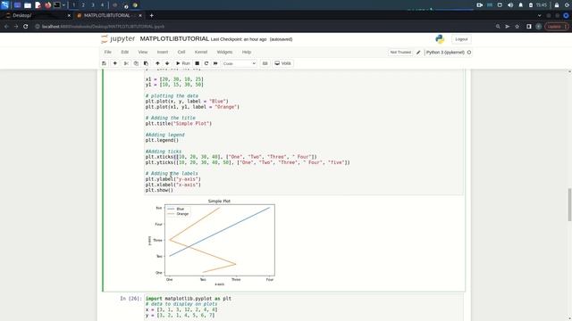Bookmark this page with the star
The height and width of the screenshot is (321, 572).
(517, 27)
